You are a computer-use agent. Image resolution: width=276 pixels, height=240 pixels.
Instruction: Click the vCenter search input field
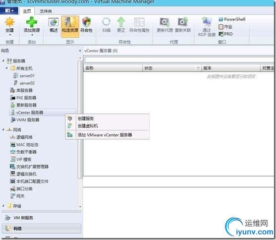pyautogui.click(x=179, y=60)
